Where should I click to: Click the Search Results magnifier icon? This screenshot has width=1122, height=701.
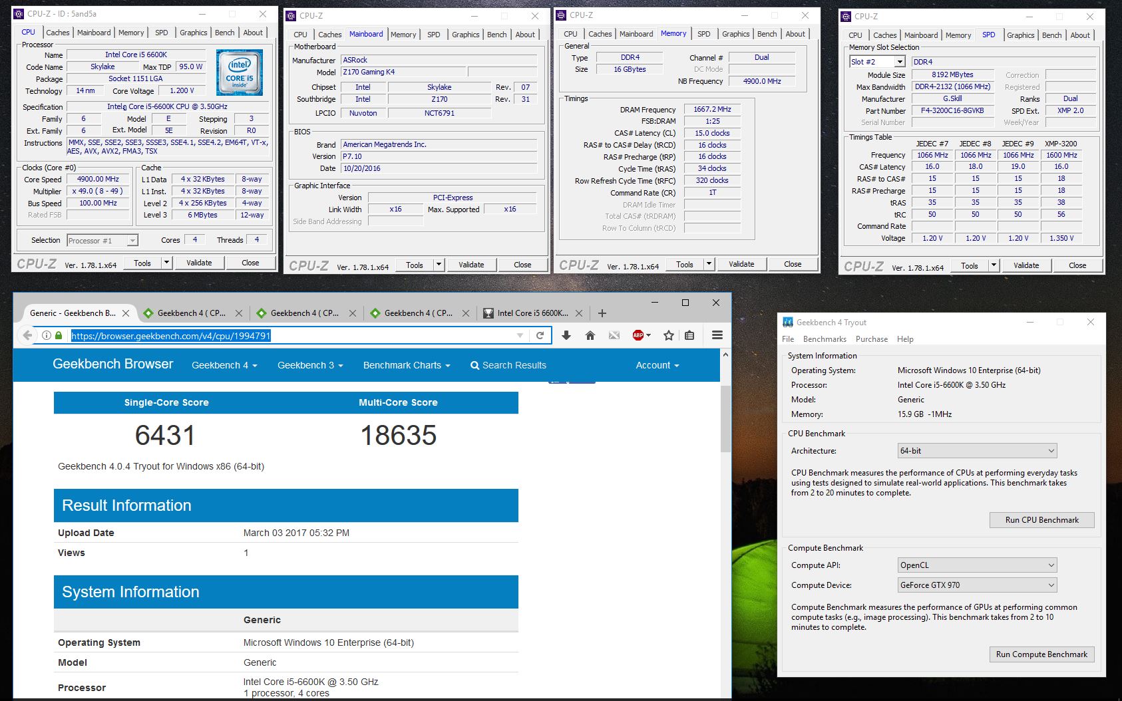(474, 365)
